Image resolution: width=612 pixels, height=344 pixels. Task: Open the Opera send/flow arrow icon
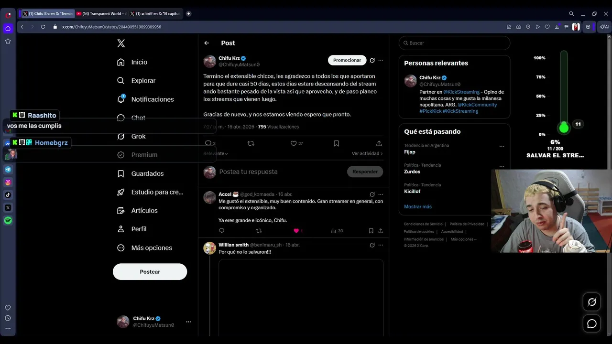[538, 27]
